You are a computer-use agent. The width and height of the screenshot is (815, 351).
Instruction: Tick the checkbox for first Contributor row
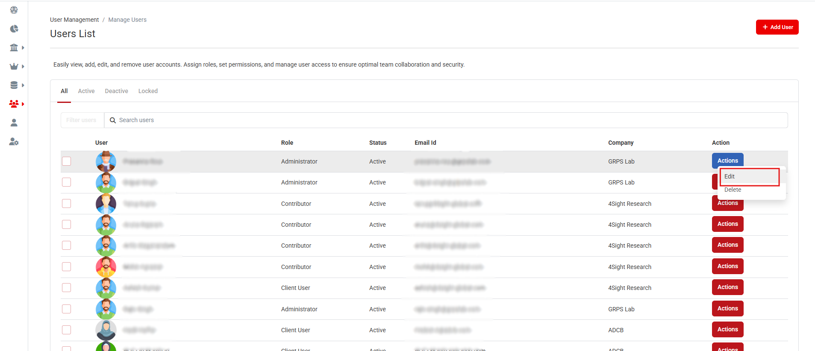point(66,204)
